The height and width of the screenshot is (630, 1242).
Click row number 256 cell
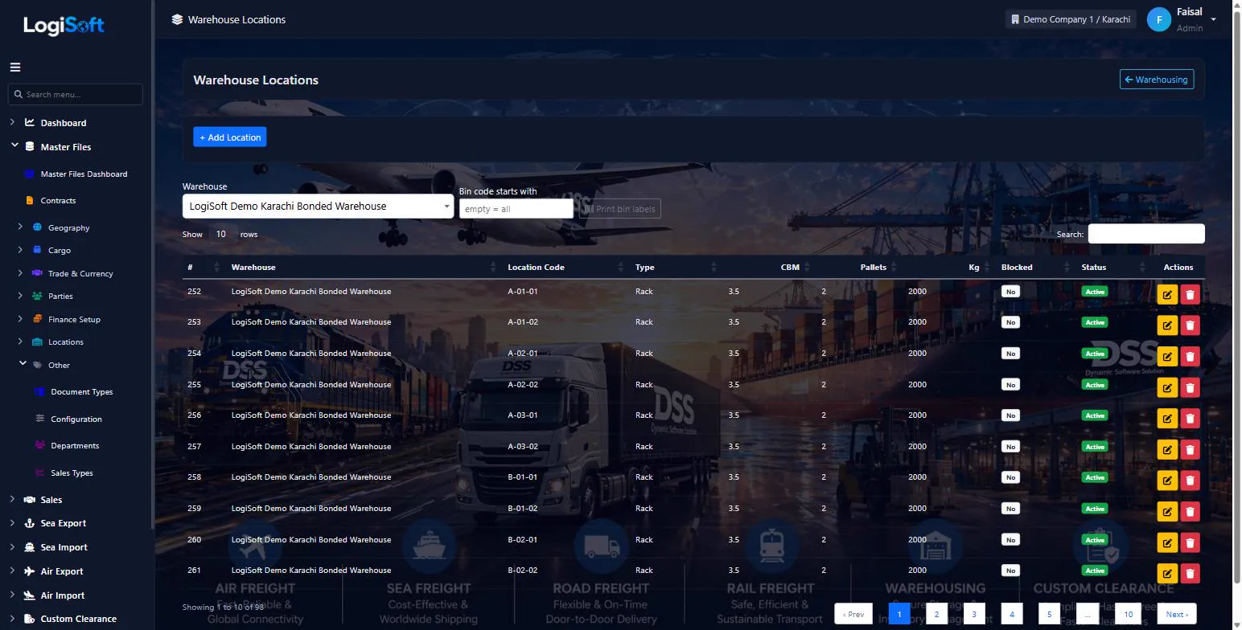195,415
